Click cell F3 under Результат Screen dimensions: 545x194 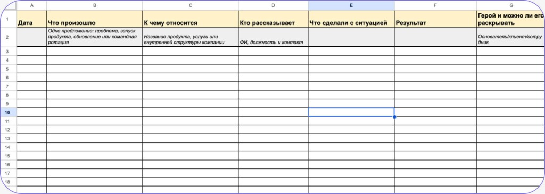(x=435, y=52)
